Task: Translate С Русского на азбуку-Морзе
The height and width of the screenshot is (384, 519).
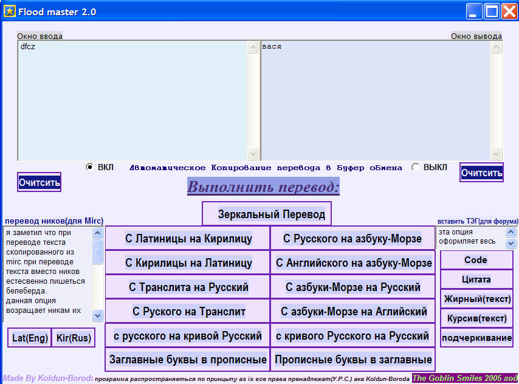Action: 353,238
